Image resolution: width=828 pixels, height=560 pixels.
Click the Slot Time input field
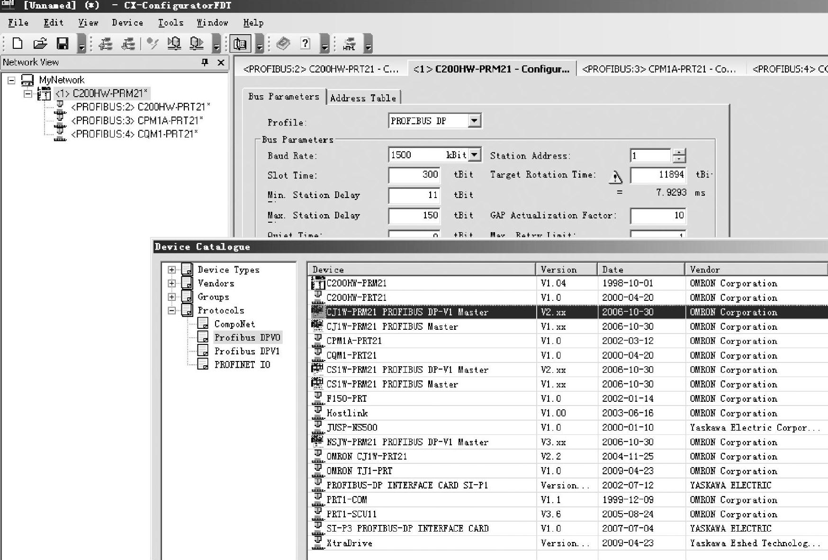point(414,175)
